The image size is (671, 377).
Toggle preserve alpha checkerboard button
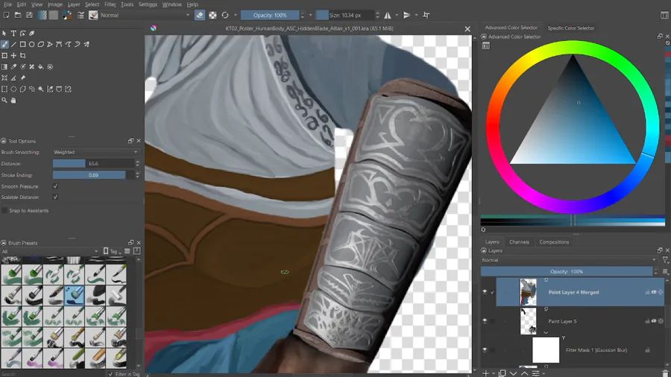pyautogui.click(x=212, y=15)
